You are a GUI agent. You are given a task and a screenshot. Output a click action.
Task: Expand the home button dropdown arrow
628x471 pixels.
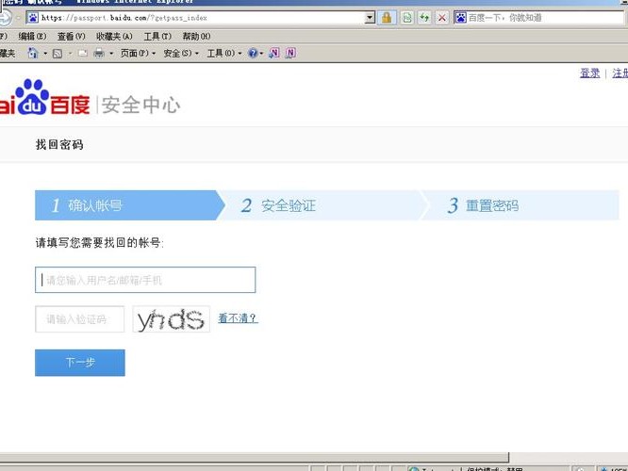(x=45, y=53)
